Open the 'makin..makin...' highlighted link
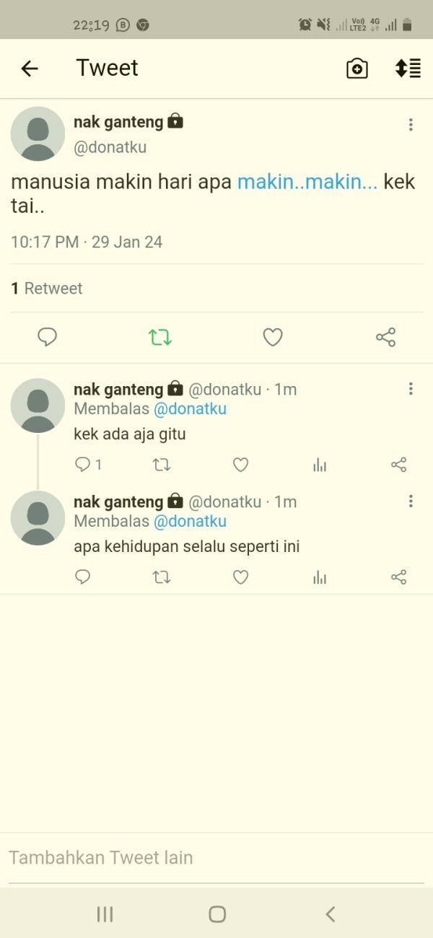Image resolution: width=433 pixels, height=938 pixels. tap(307, 182)
